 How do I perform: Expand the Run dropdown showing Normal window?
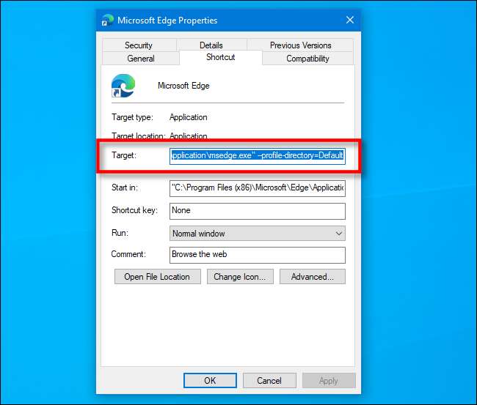point(258,234)
